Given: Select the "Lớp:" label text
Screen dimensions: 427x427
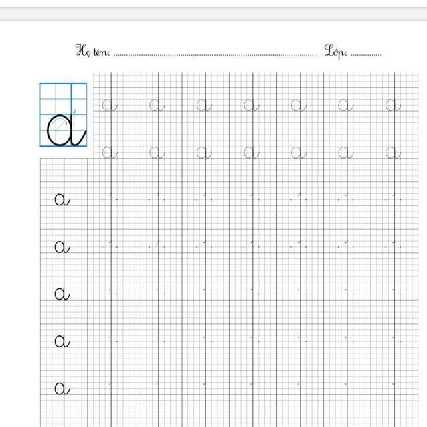Looking at the screenshot, I should [335, 50].
